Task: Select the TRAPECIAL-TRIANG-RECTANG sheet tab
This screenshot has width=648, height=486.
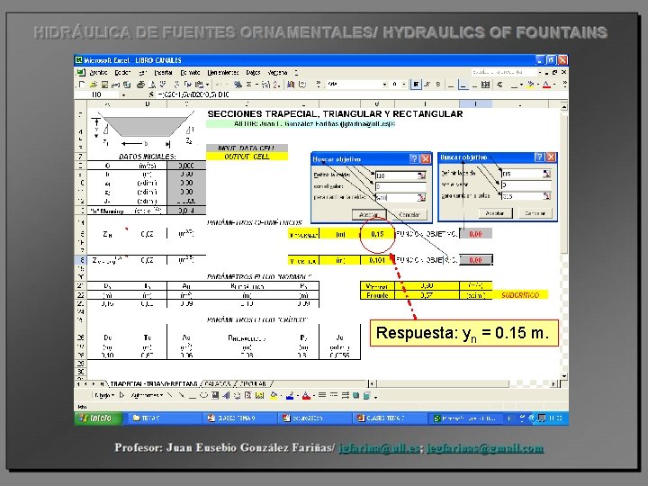Action: pyautogui.click(x=153, y=384)
